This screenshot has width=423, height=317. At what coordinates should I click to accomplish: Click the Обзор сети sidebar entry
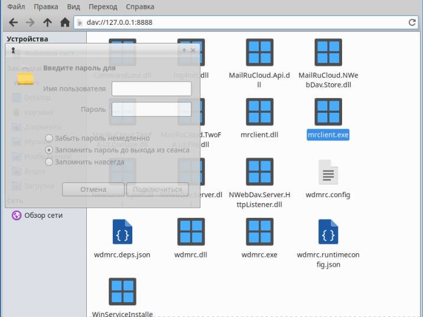(x=37, y=215)
